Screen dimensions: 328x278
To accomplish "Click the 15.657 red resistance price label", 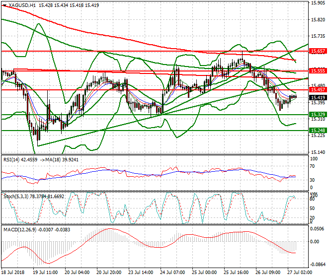I will pyautogui.click(x=318, y=51).
